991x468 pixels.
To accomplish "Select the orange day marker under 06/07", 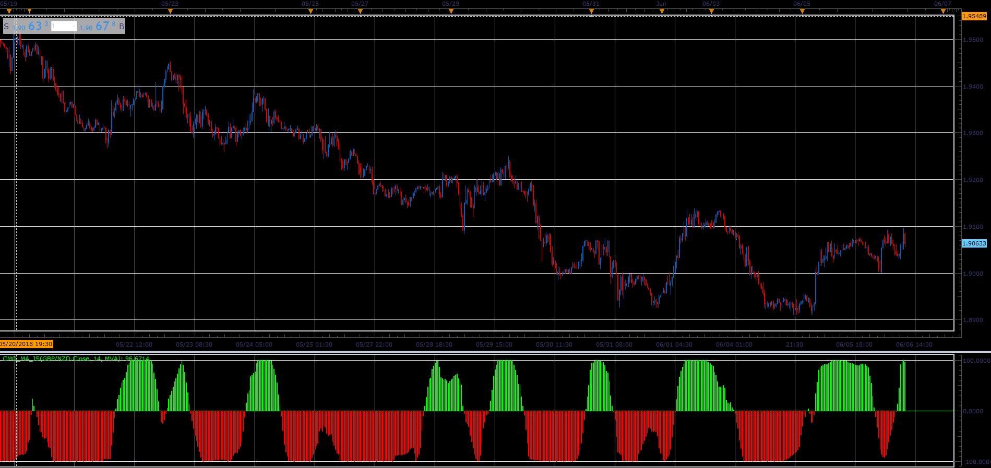I will click(x=943, y=11).
